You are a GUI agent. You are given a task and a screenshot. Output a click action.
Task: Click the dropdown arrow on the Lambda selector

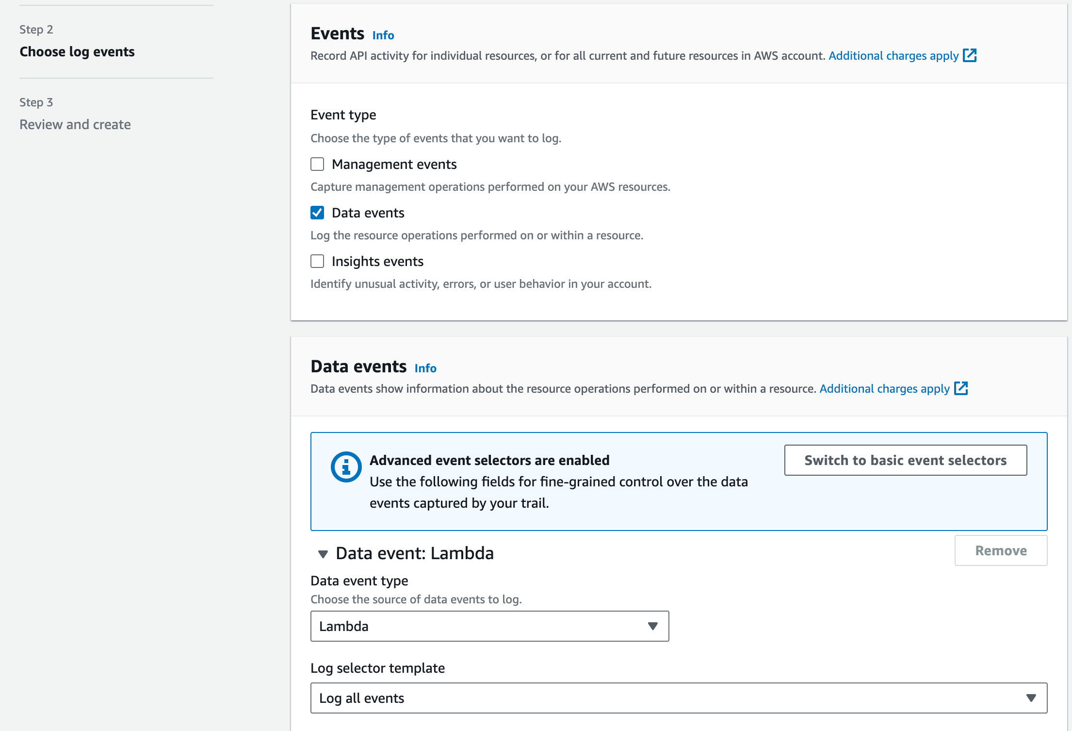[652, 626]
